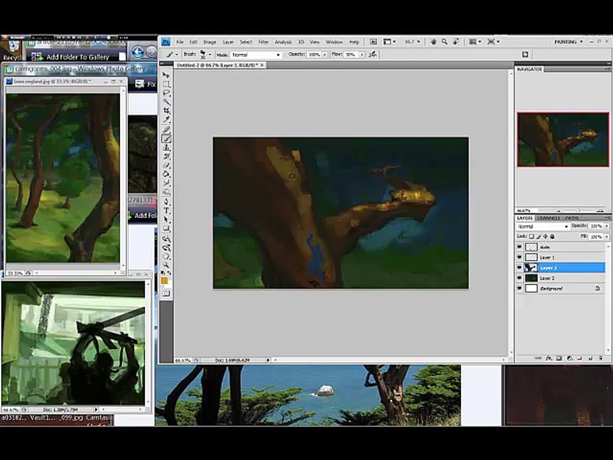613x460 pixels.
Task: Select the Gradient tool
Action: tap(166, 174)
